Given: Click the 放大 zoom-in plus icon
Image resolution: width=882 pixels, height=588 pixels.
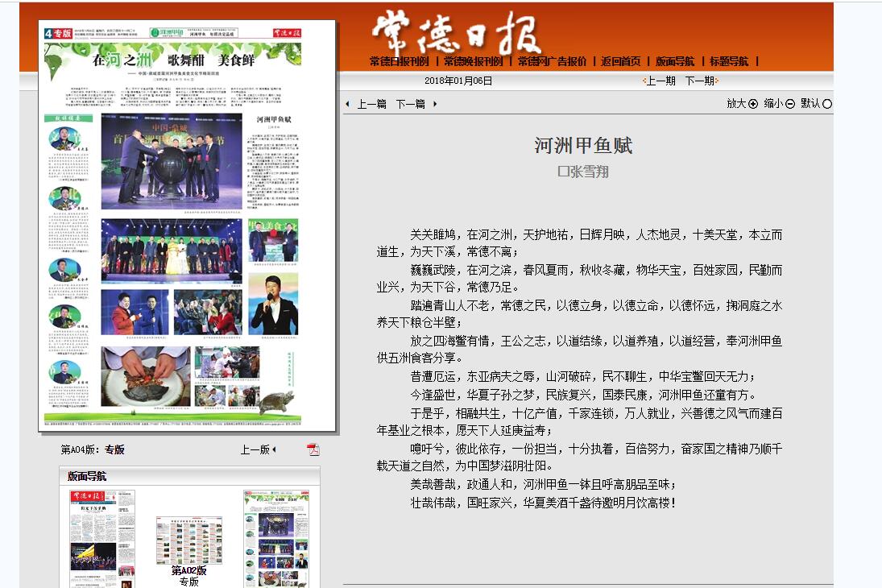Looking at the screenshot, I should click(x=753, y=104).
